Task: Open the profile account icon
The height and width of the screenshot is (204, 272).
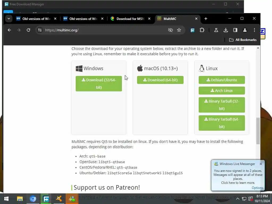Action: tap(245, 30)
